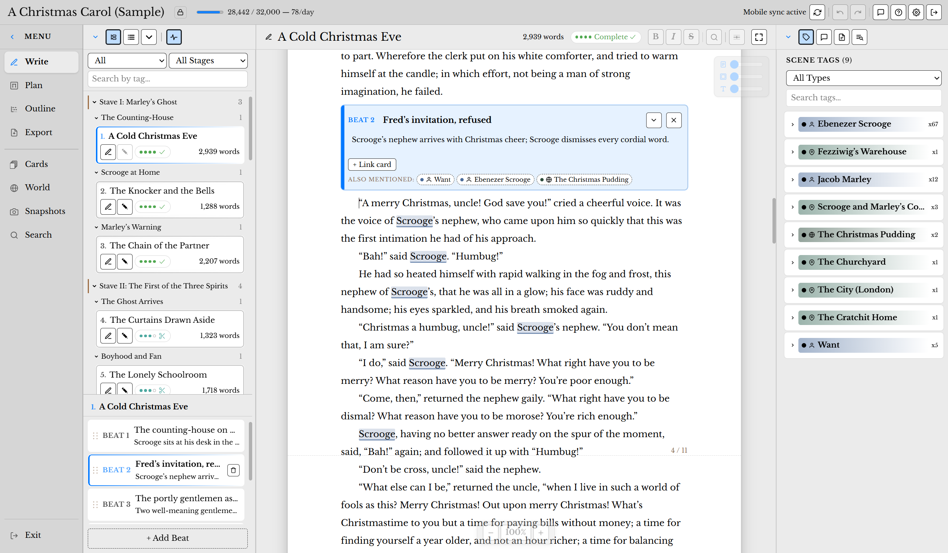Image resolution: width=948 pixels, height=553 pixels.
Task: Open the feedback speech-bubble icon in top bar
Action: click(880, 13)
